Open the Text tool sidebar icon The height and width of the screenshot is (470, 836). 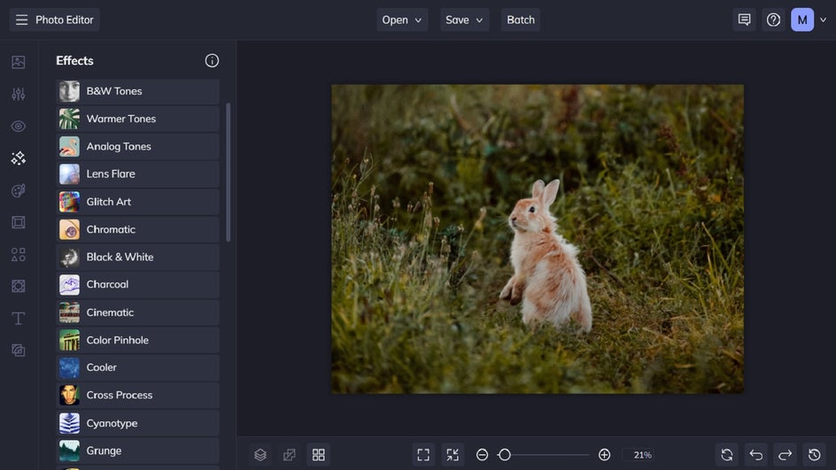[x=18, y=318]
